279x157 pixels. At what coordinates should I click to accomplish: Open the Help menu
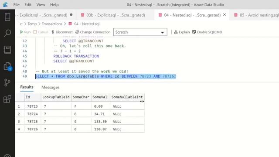coord(54,5)
